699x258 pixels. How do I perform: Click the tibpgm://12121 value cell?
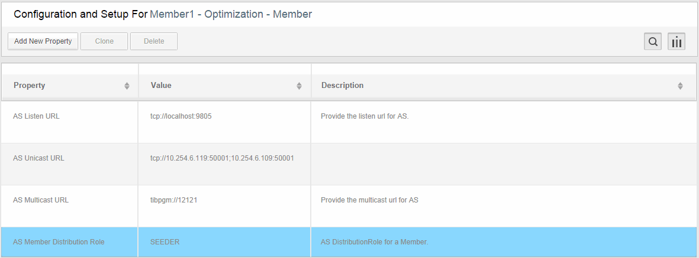point(225,206)
